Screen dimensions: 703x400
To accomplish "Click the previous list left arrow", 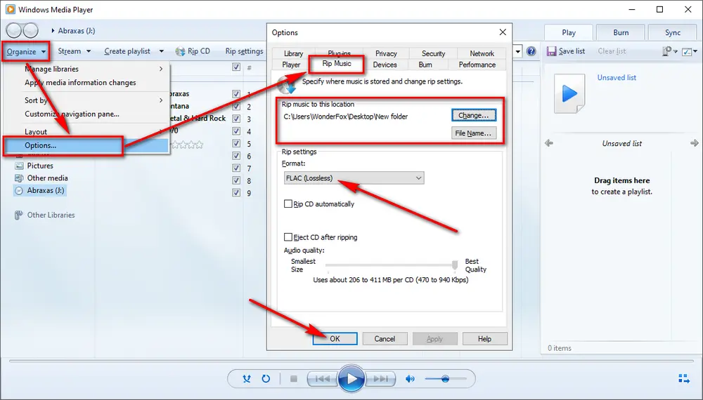I will pyautogui.click(x=549, y=143).
